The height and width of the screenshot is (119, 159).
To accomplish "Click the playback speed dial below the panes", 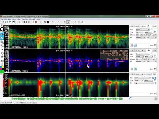I will tap(131, 99).
